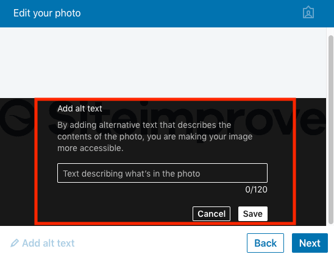Open the Add alt text link

click(x=43, y=243)
